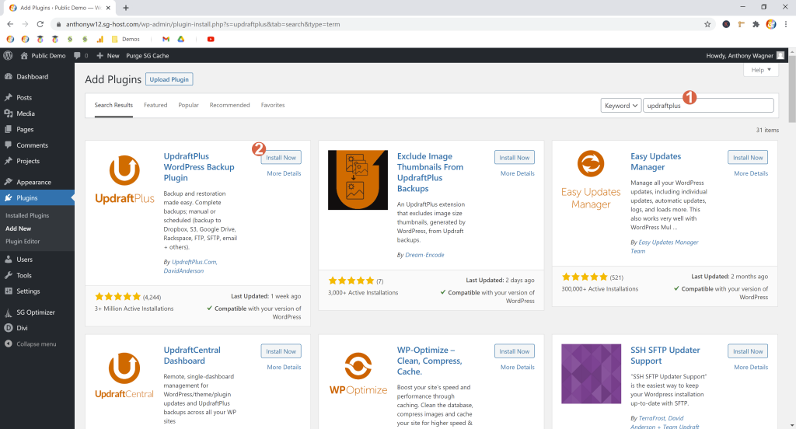Install Exclude Image Thumbnails plugin now

click(515, 158)
